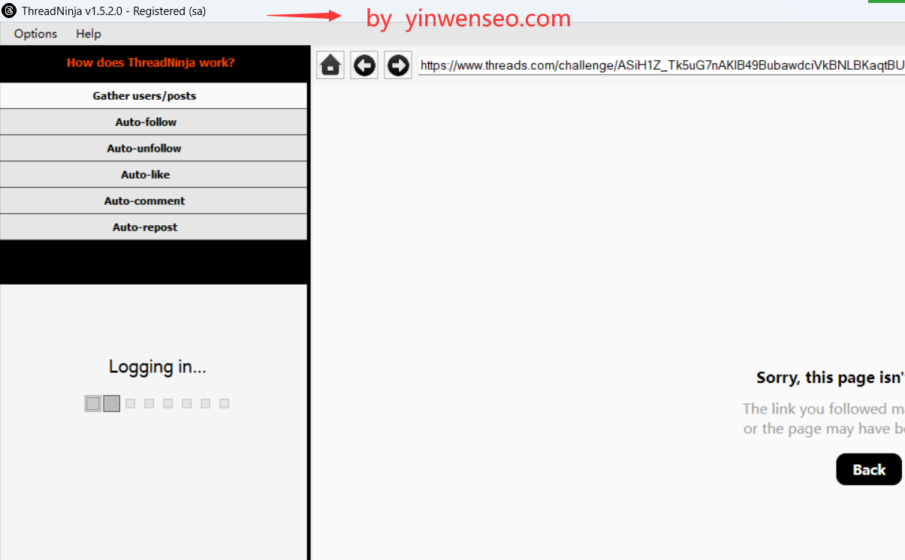This screenshot has height=560, width=905.
Task: Click the threads.com URL address field
Action: point(662,65)
